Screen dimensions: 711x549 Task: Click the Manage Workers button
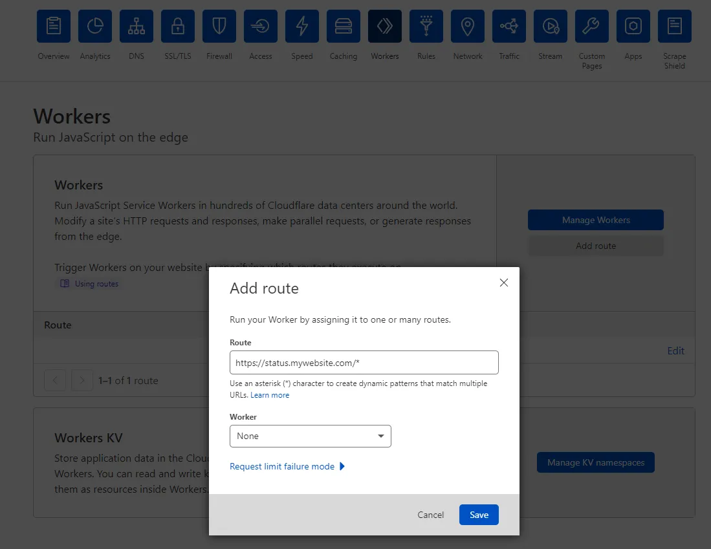coord(596,220)
